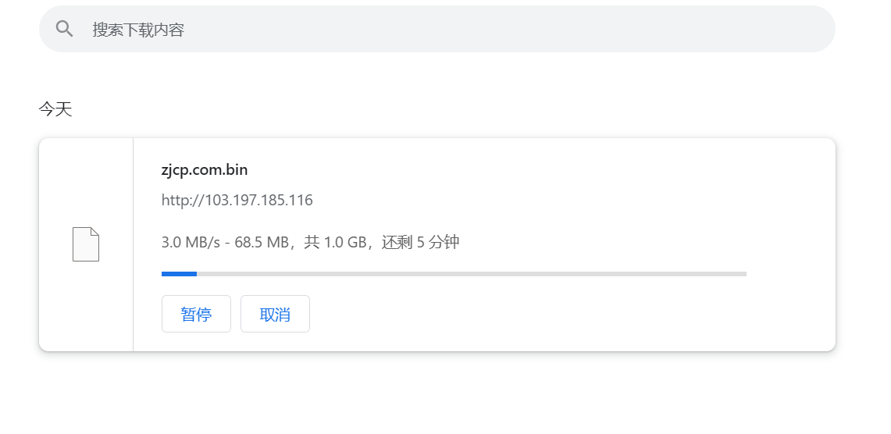Click the blue filled progress segment

[179, 274]
